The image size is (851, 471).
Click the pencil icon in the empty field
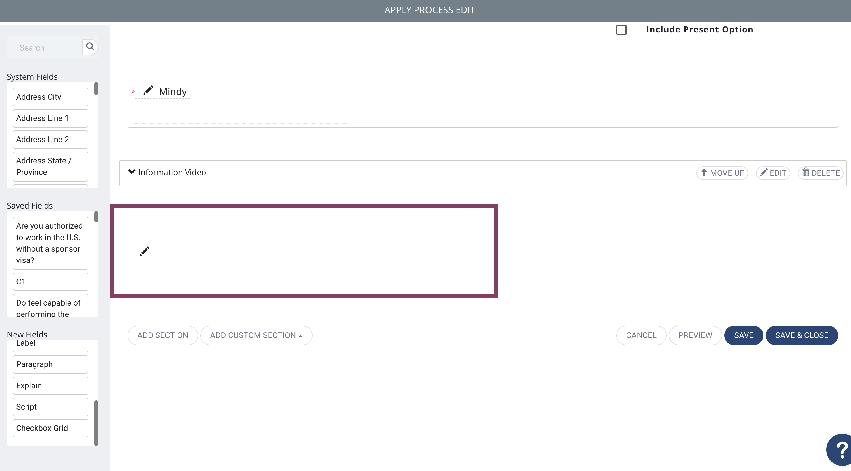click(x=144, y=251)
